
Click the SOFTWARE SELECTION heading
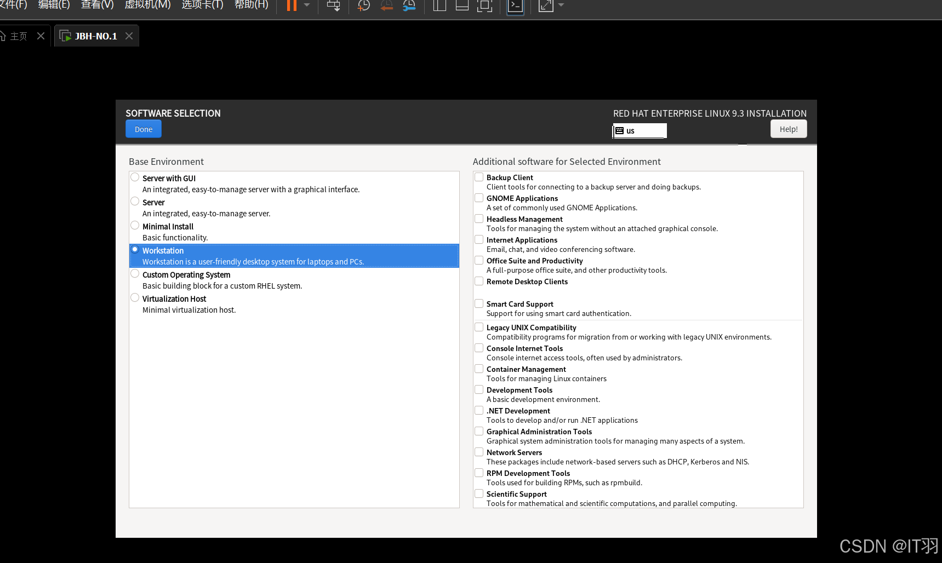coord(173,113)
